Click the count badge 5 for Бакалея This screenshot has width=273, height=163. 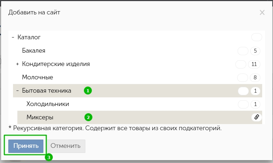(x=255, y=51)
